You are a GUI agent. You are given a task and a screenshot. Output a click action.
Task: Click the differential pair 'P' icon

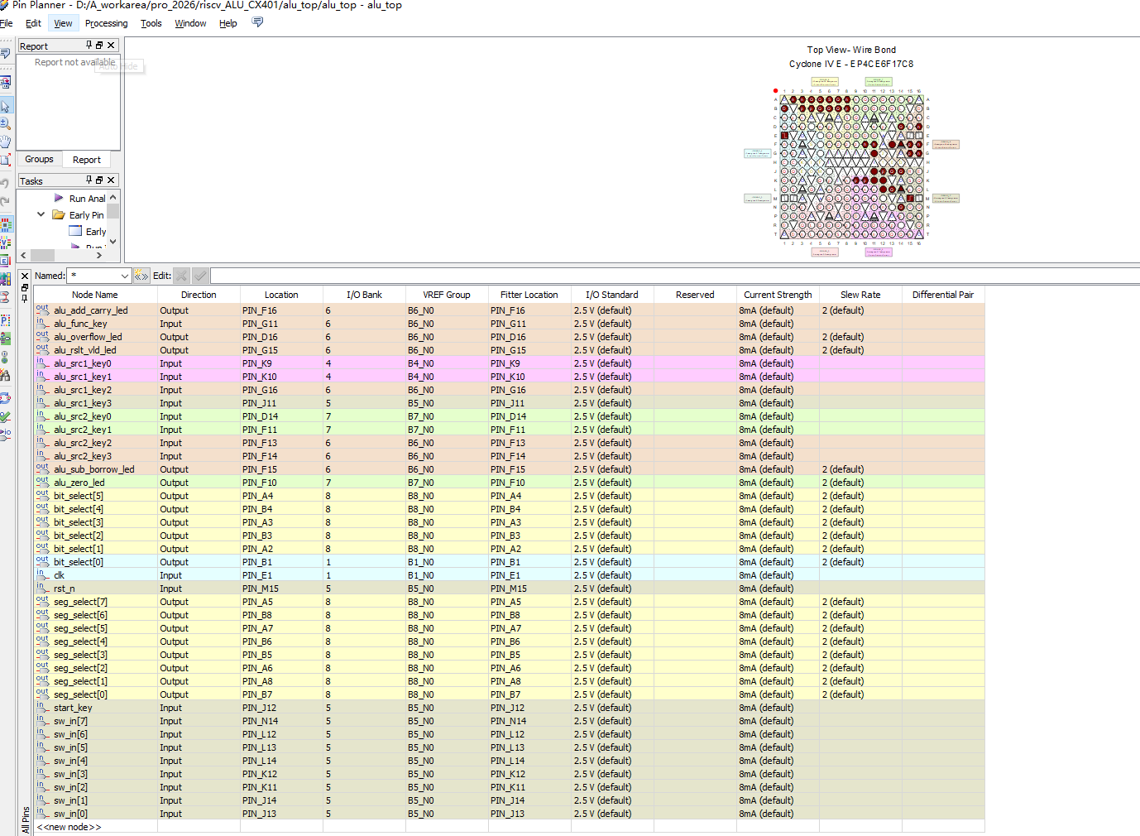tap(6, 320)
